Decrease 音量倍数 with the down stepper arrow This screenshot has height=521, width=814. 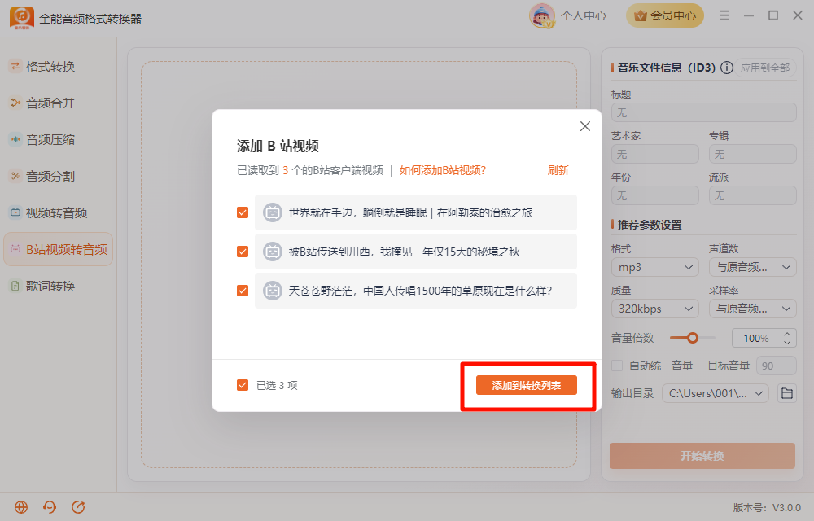pos(787,343)
